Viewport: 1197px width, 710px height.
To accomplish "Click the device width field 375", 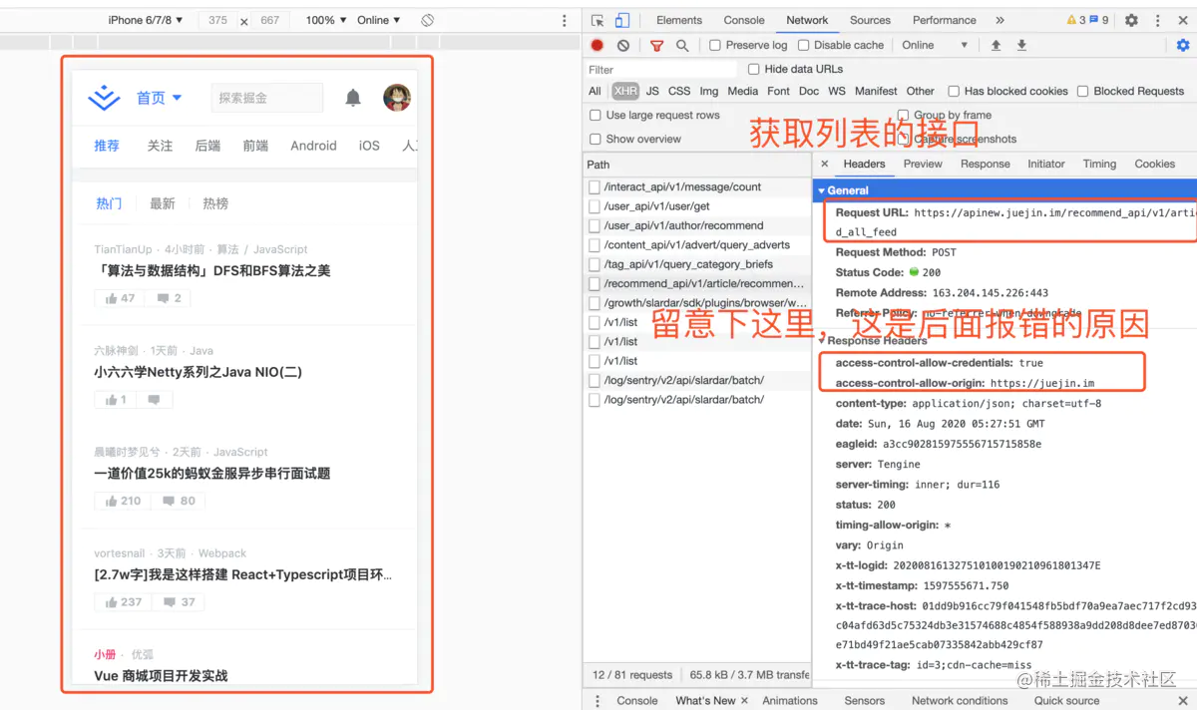I will [x=217, y=20].
